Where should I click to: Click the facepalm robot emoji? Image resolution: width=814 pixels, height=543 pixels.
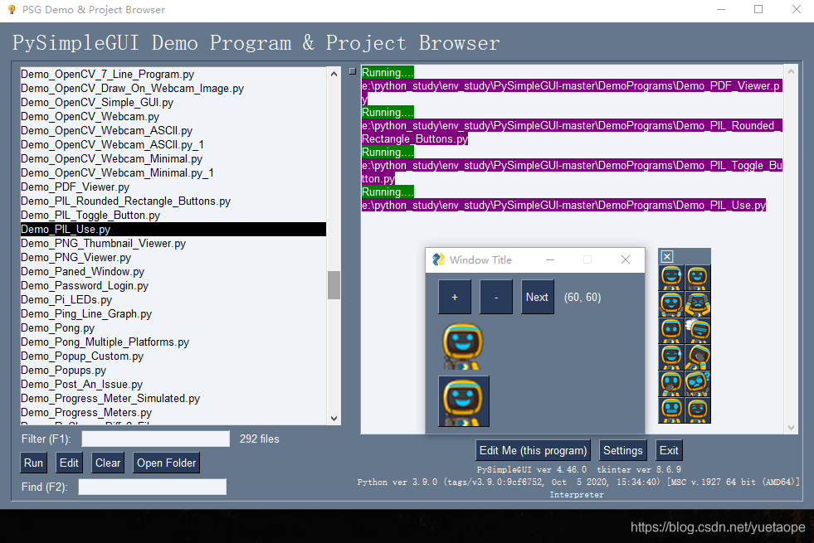(x=697, y=356)
